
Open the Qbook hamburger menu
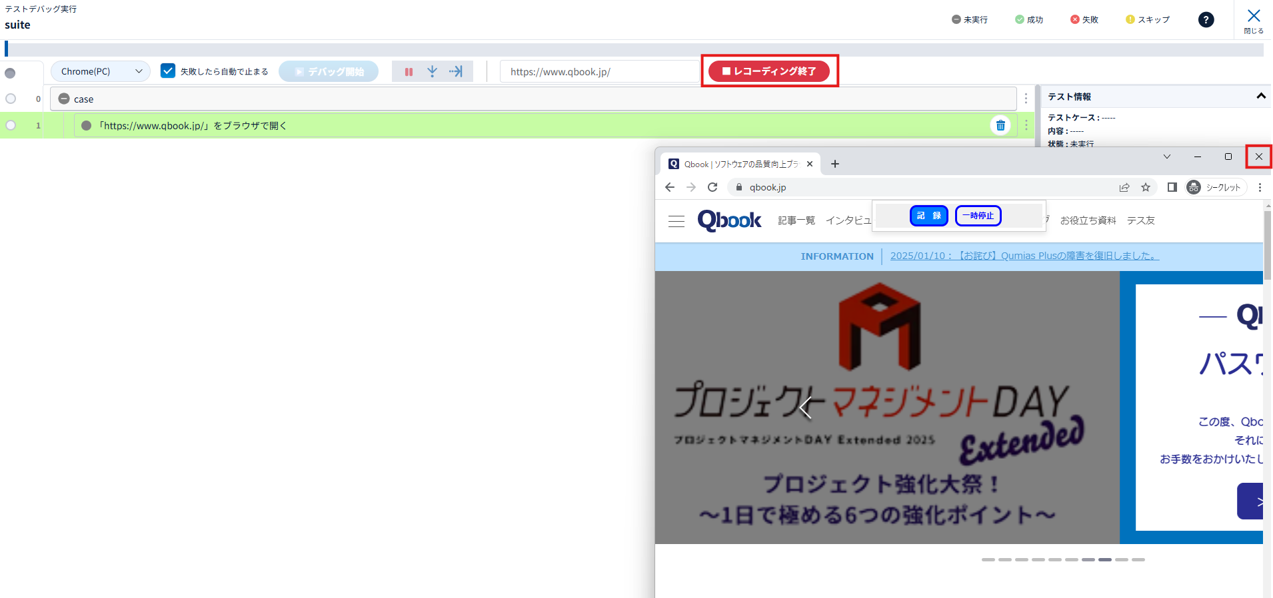click(676, 221)
